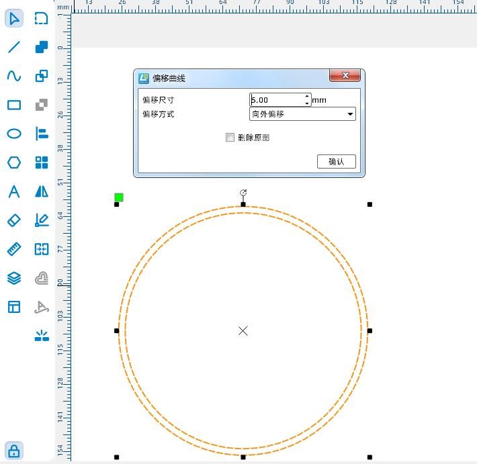Select the arrow selection tool
This screenshot has height=464, width=477.
(x=14, y=18)
